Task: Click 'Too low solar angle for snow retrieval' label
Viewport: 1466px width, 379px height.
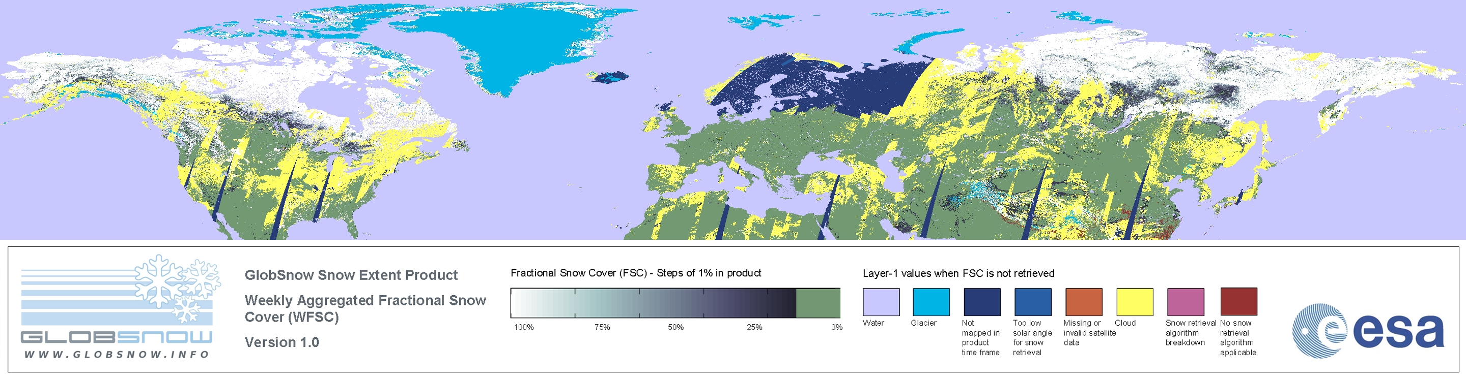Action: 1032,337
